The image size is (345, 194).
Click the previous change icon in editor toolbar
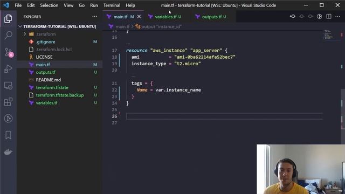tap(301, 16)
